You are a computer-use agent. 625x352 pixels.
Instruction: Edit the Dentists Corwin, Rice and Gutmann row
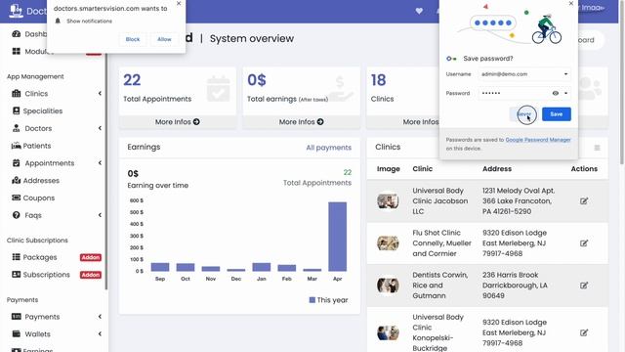coord(584,286)
